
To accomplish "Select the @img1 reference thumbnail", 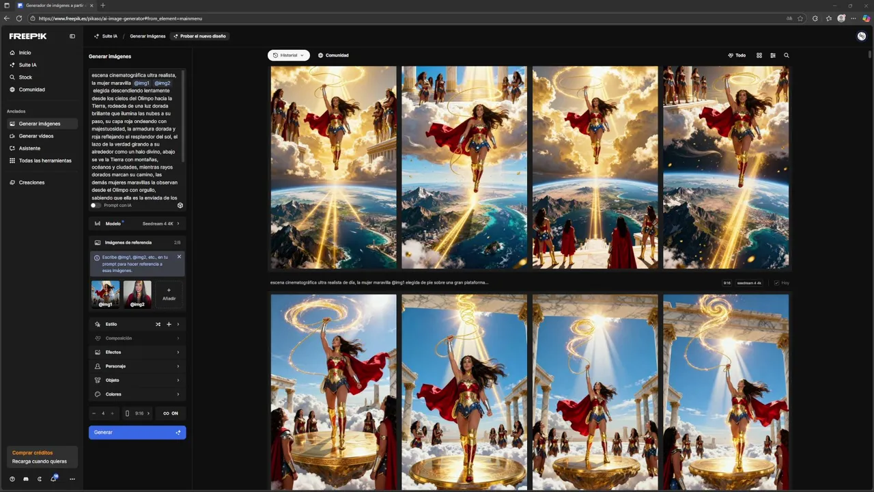I will click(105, 294).
